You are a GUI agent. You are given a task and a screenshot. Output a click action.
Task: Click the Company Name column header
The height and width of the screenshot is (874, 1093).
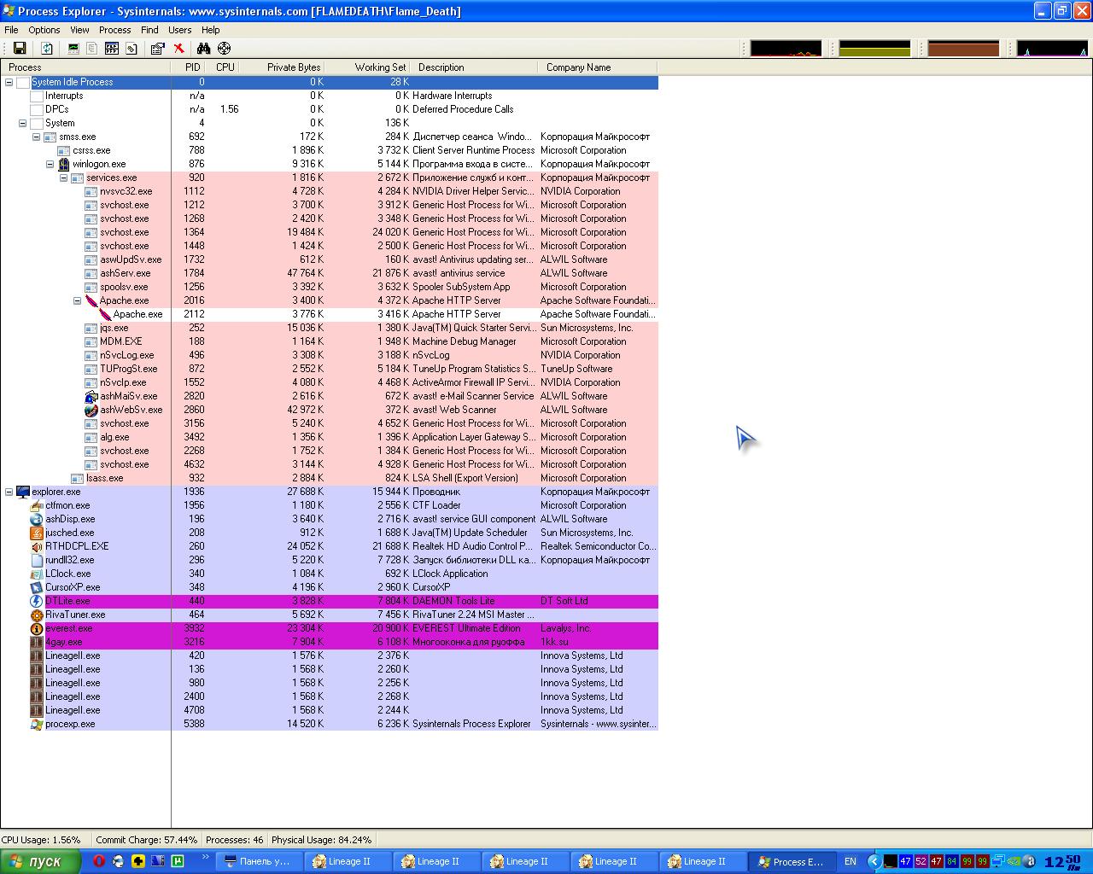pyautogui.click(x=578, y=67)
